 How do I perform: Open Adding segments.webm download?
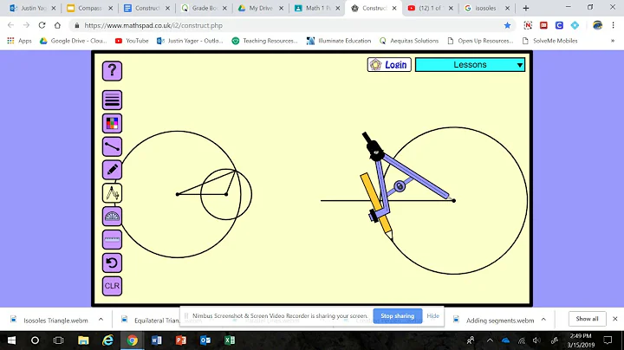tap(495, 320)
